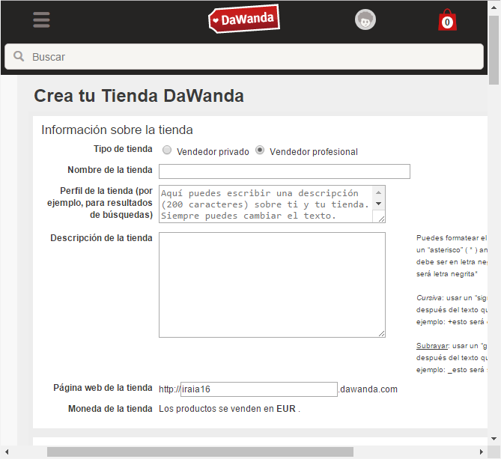
Task: Click the EUR currency text
Action: point(286,409)
